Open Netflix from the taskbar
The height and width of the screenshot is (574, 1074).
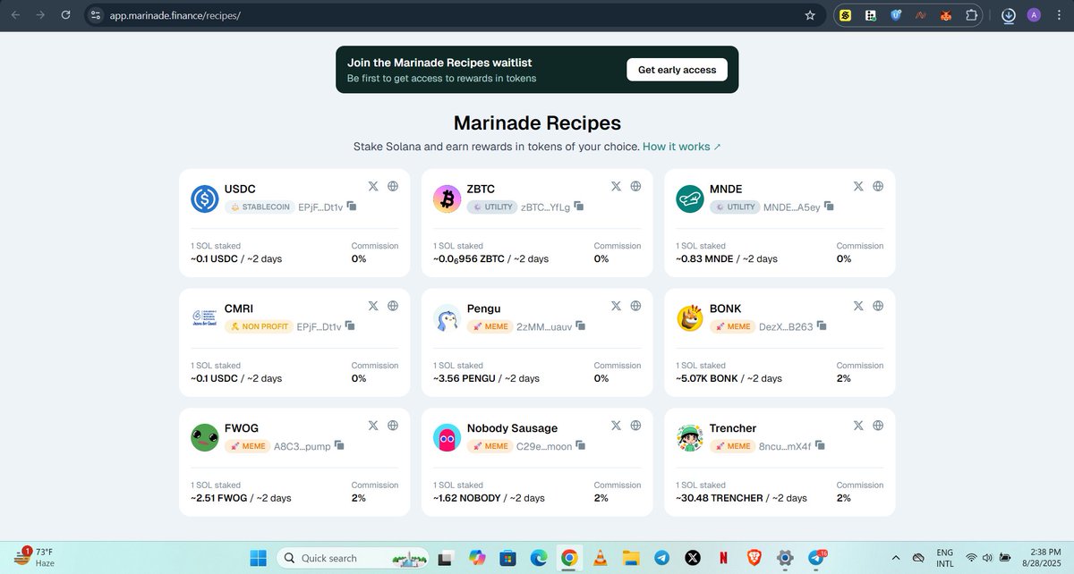tap(723, 558)
